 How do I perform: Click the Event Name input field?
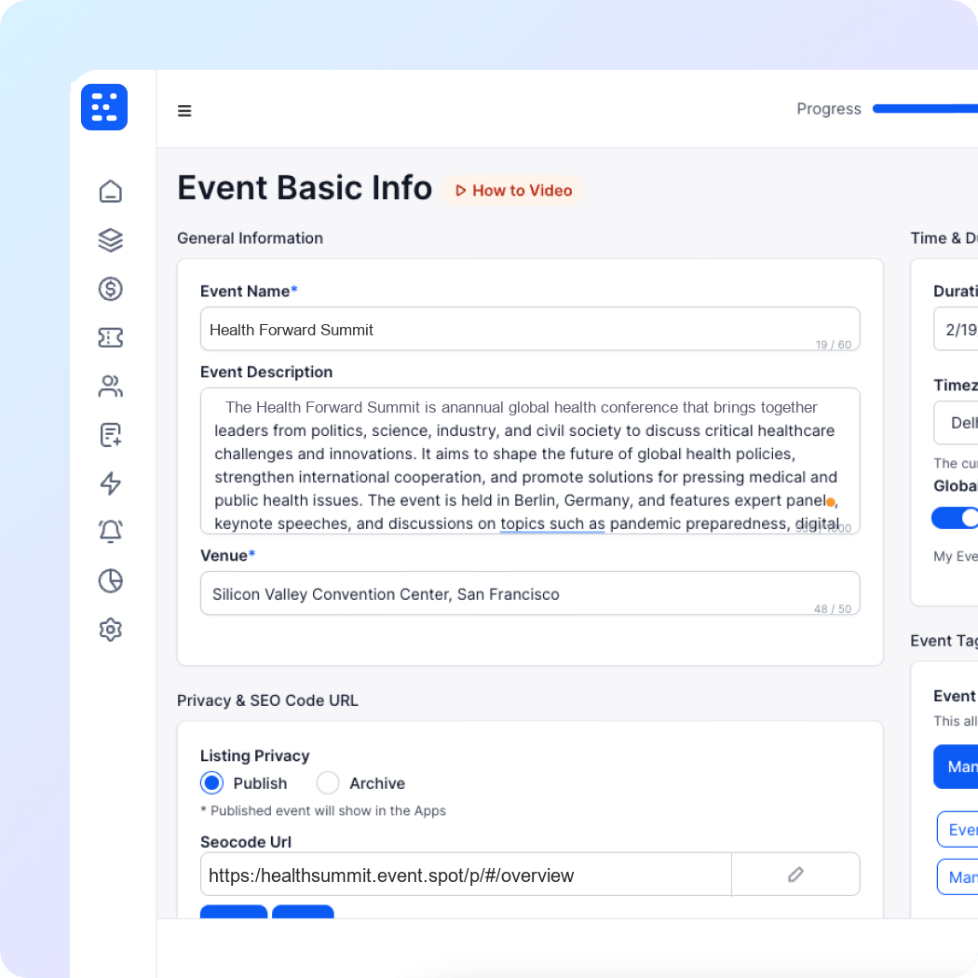click(x=530, y=329)
